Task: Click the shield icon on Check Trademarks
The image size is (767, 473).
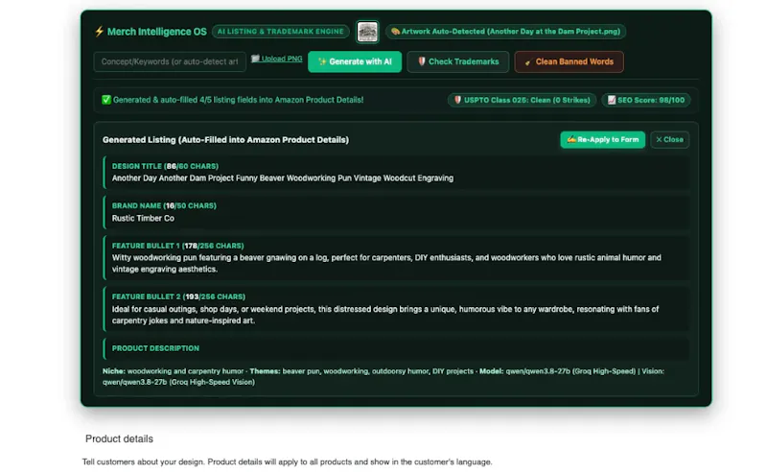Action: tap(422, 61)
